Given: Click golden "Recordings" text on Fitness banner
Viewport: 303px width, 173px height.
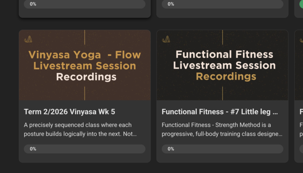Looking at the screenshot, I should point(226,76).
